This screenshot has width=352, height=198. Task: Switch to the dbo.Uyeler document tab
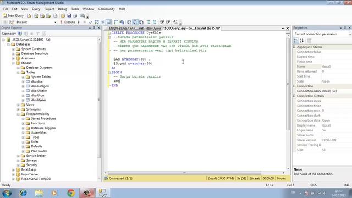(135, 28)
